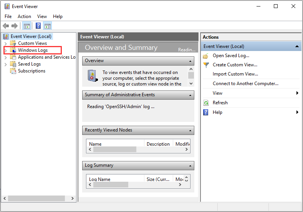Open the View menu in menu bar
Viewport: 303px width, 212px height.
pyautogui.click(x=42, y=16)
